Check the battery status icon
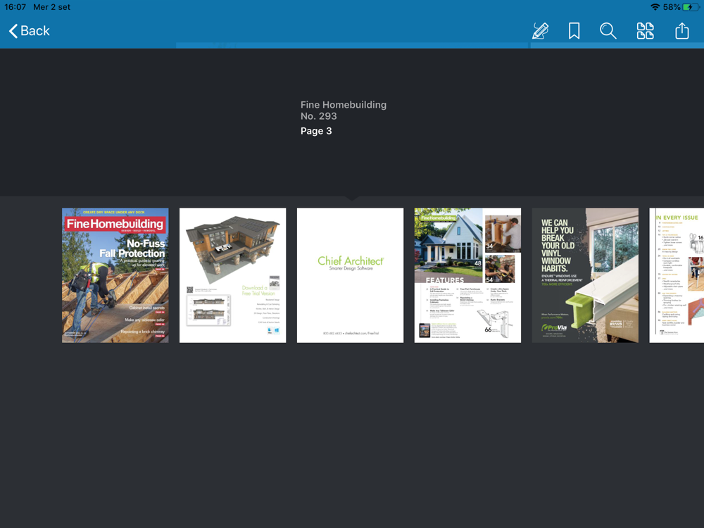 tap(691, 7)
